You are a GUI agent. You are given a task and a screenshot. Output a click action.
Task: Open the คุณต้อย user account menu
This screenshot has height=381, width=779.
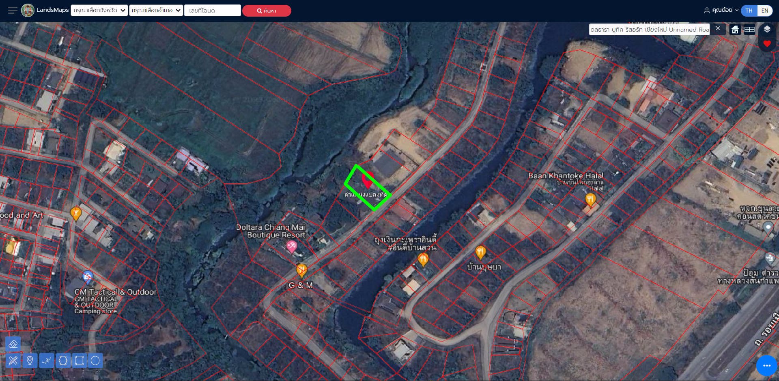[721, 11]
